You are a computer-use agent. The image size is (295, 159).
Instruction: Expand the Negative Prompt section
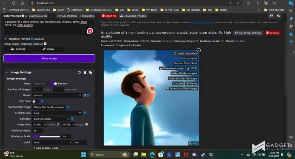point(5,39)
